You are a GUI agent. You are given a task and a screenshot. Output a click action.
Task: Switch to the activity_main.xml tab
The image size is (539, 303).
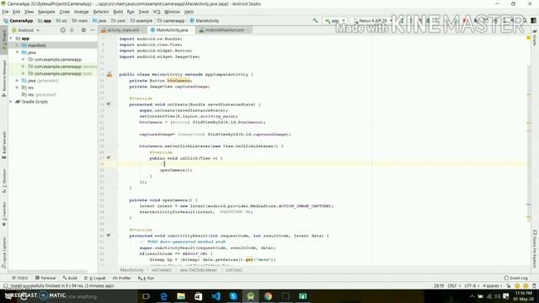pyautogui.click(x=122, y=30)
